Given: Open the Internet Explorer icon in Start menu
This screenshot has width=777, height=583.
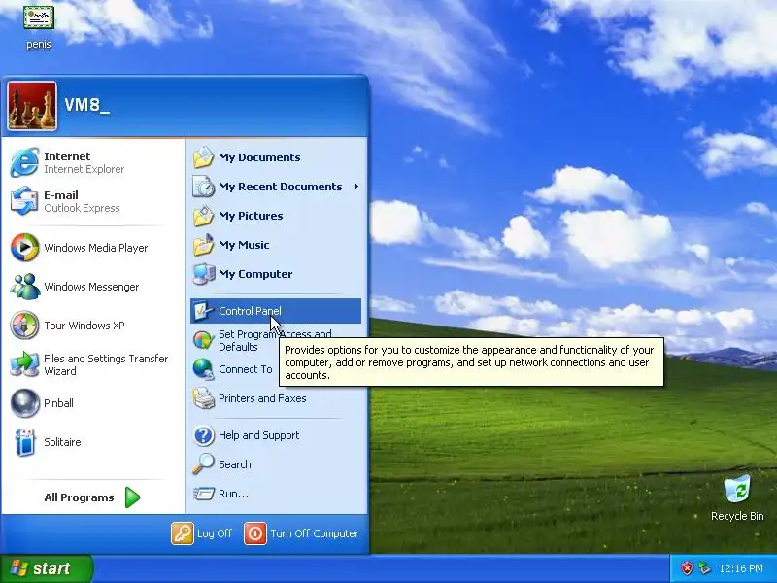Looking at the screenshot, I should pos(24,162).
